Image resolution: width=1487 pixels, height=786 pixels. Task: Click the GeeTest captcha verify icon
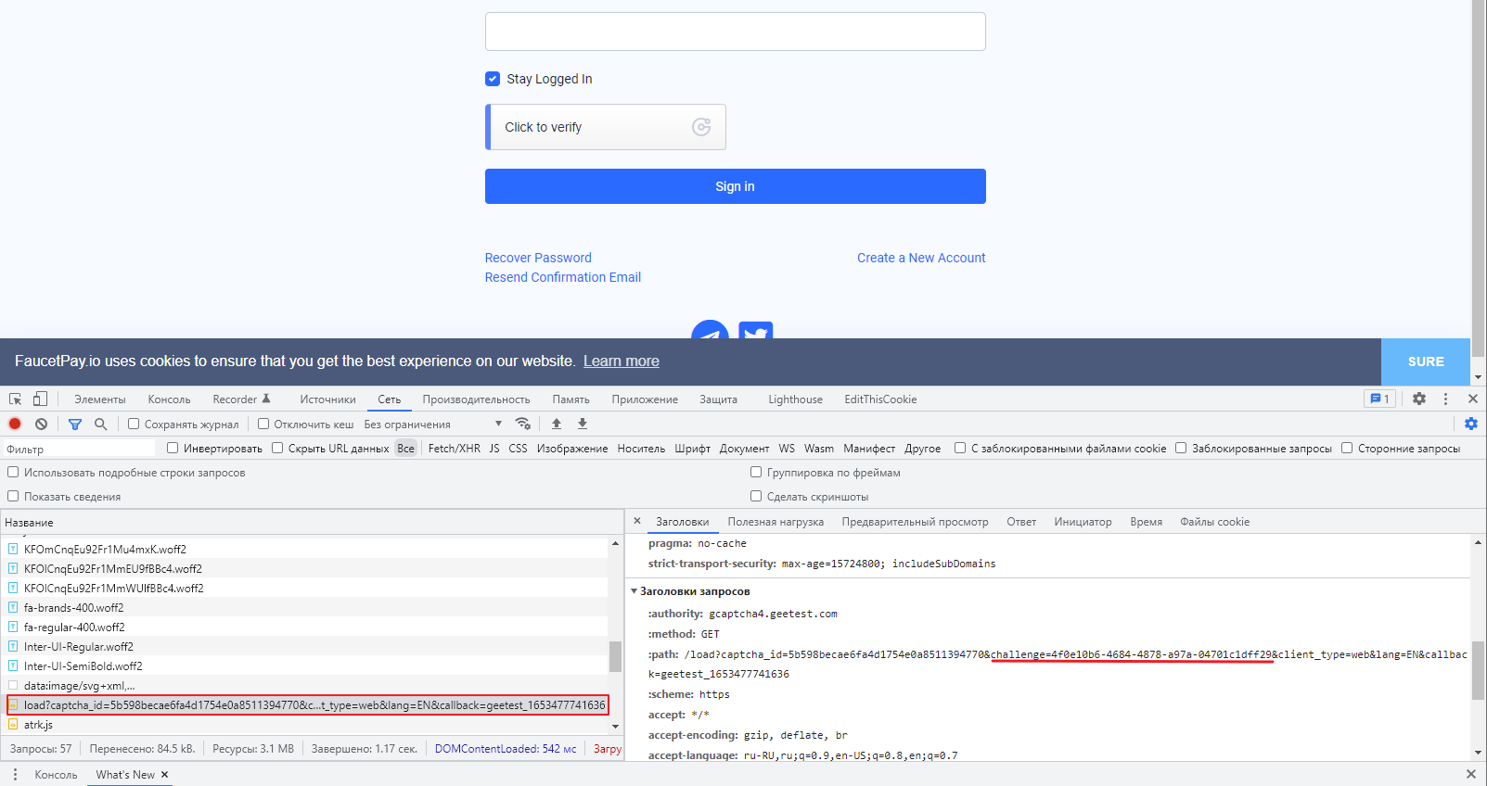point(701,127)
